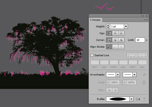Click the Stroke panel tab
The image size is (152, 107).
click(x=96, y=20)
